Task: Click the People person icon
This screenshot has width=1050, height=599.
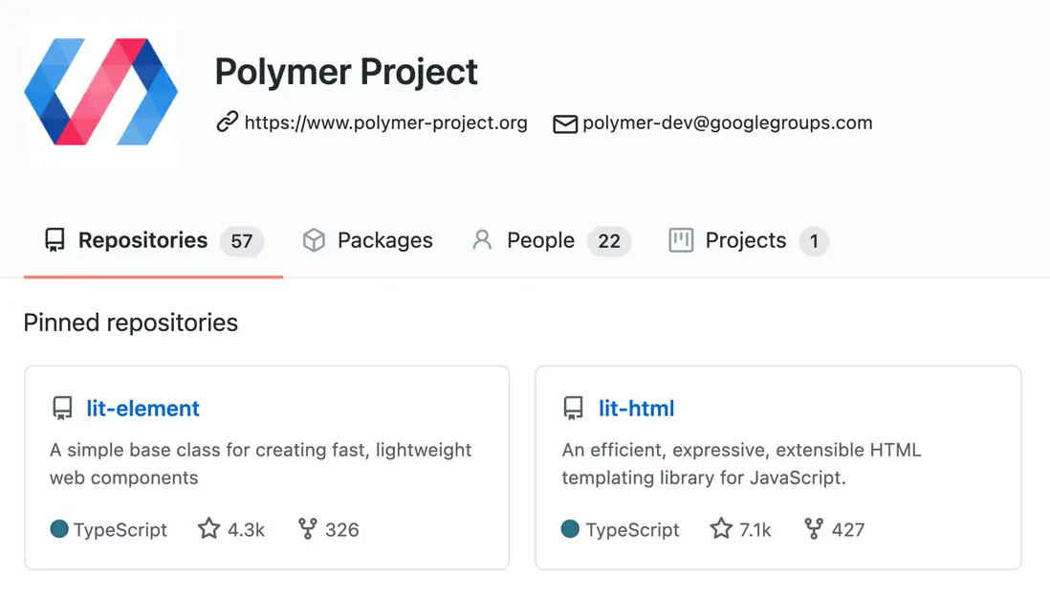Action: [x=482, y=240]
